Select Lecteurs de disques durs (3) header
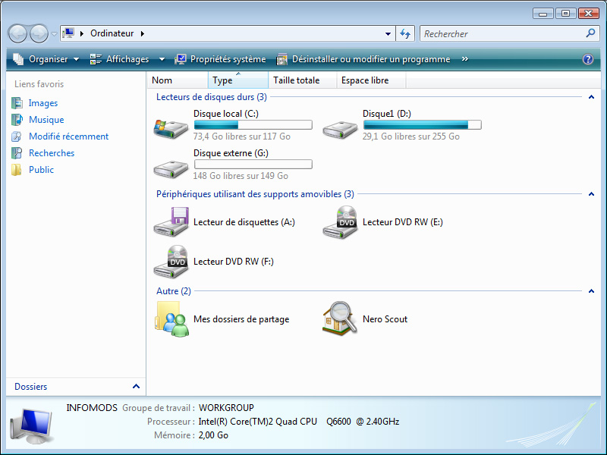Viewport: 607px width, 455px height. (212, 97)
